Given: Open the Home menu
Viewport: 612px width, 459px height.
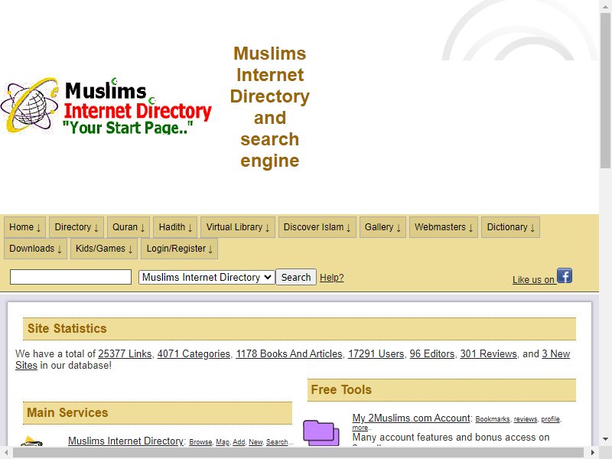Looking at the screenshot, I should 25,227.
